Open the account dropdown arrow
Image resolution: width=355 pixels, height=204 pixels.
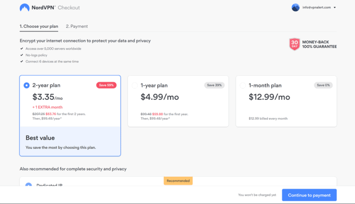tap(335, 8)
